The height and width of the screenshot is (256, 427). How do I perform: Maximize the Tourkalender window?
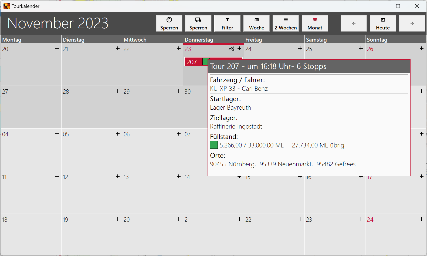(x=398, y=6)
